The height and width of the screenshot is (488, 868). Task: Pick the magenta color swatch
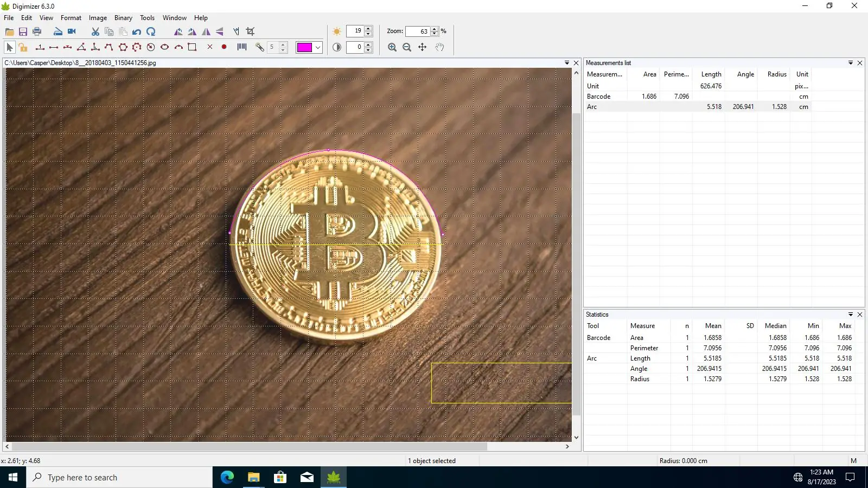[x=304, y=47]
